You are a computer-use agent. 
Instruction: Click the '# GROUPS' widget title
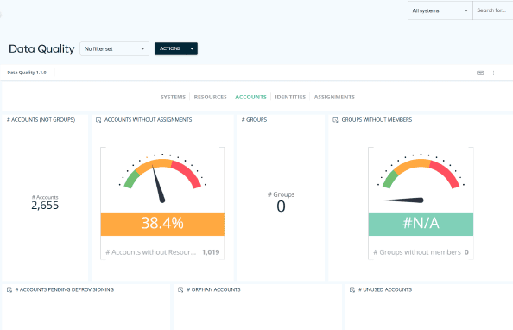click(x=254, y=120)
